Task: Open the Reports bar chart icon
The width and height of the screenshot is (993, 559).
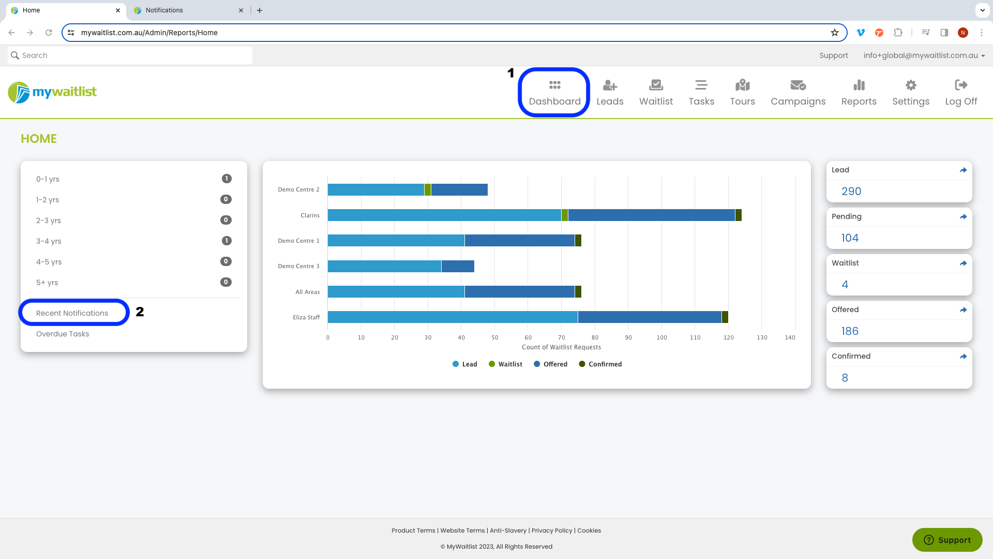Action: pyautogui.click(x=859, y=85)
